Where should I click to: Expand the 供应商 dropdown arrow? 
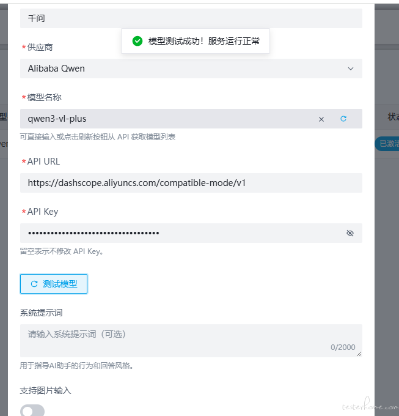(351, 69)
